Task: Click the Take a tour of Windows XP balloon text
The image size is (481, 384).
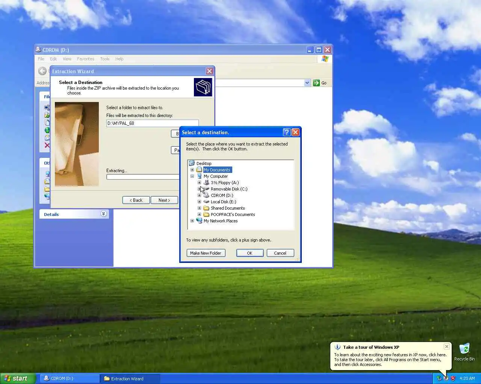Action: (371, 347)
